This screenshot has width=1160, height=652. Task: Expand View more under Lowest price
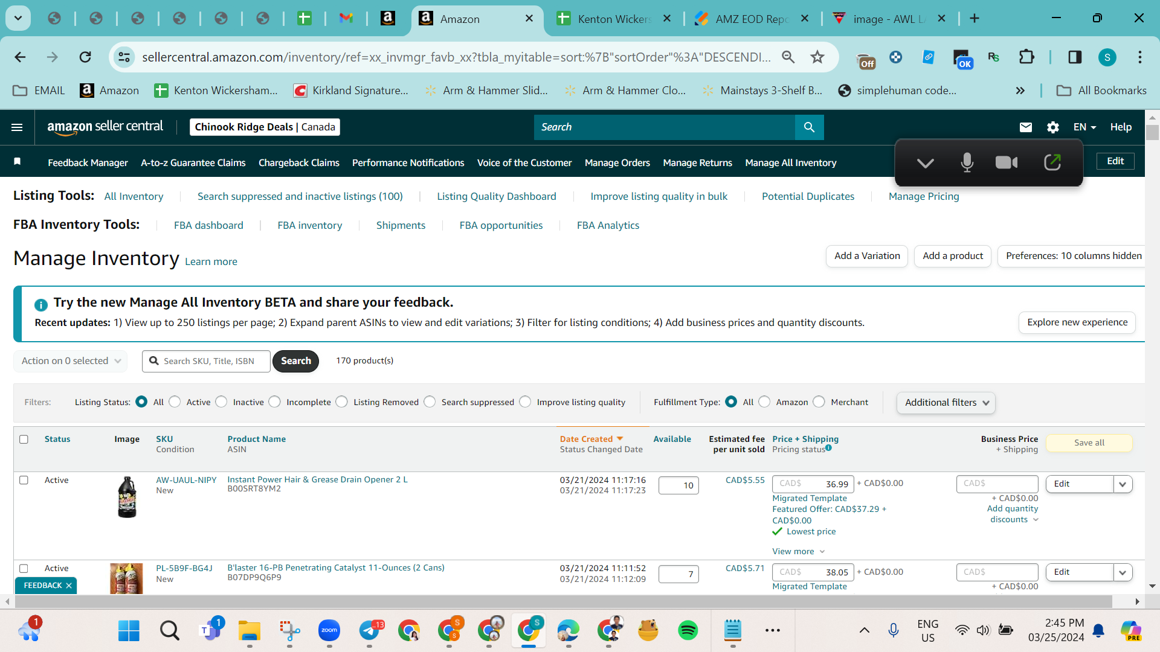point(799,552)
